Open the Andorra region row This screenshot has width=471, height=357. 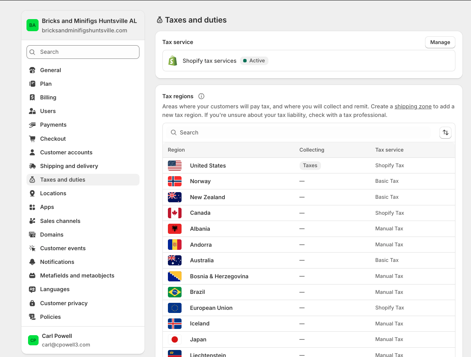tap(309, 245)
